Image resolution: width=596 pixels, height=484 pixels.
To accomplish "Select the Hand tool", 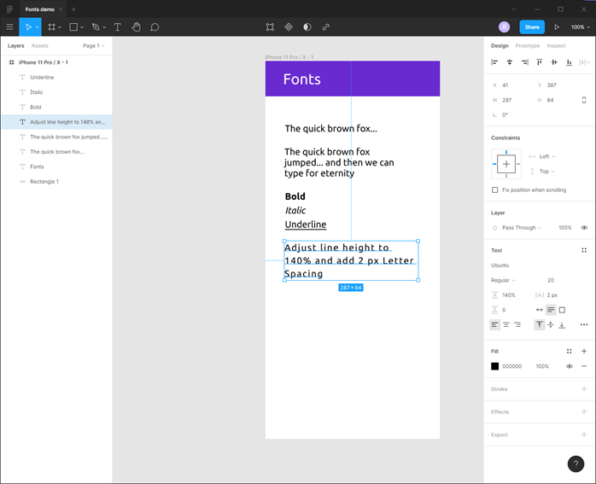I will (x=136, y=27).
